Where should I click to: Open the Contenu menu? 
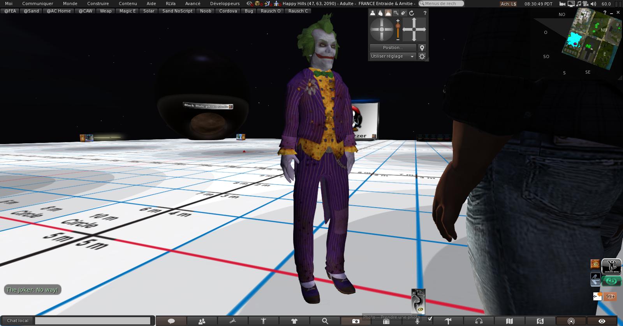click(128, 4)
